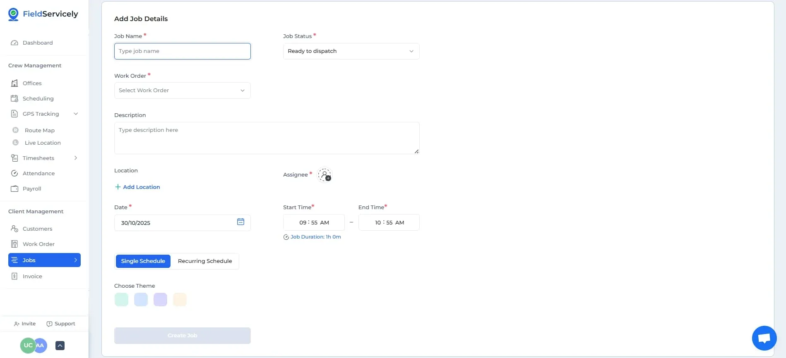Go to Customers in sidebar
786x358 pixels.
[x=37, y=229]
